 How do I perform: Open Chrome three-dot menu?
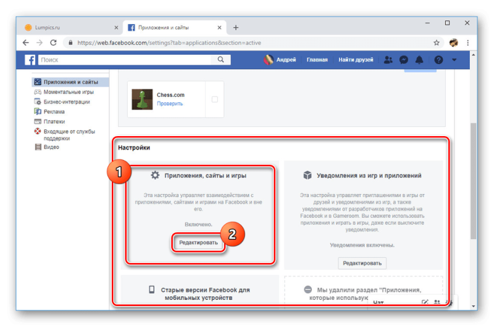pos(468,42)
